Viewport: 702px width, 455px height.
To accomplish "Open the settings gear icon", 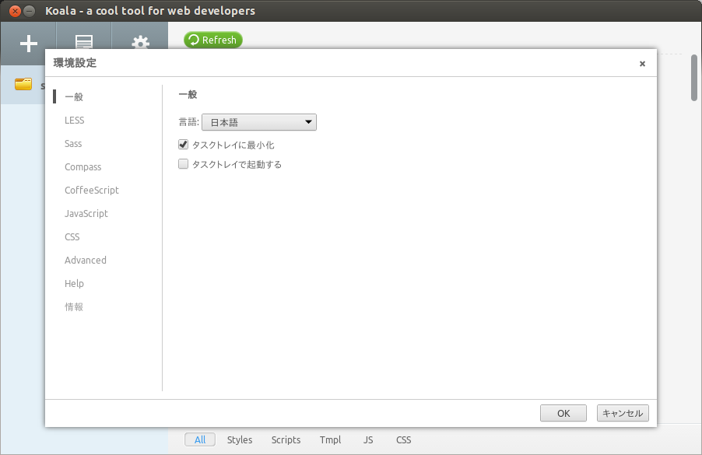I will click(140, 43).
